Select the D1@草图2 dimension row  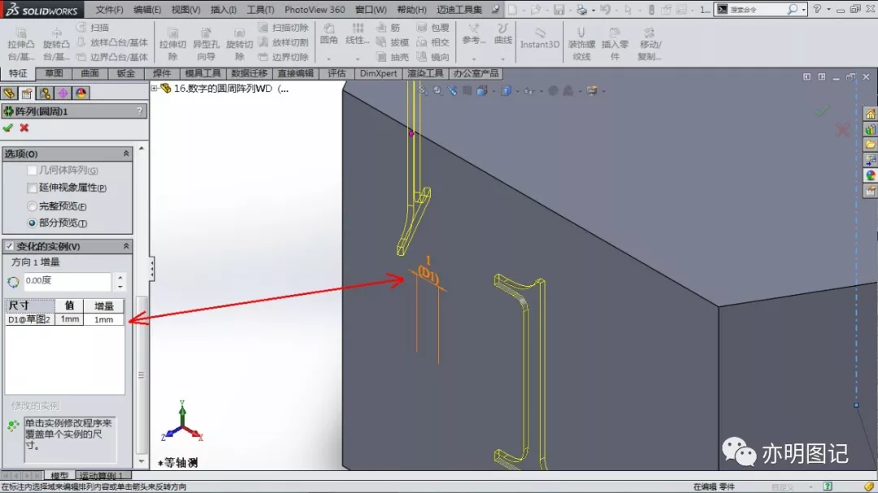click(x=64, y=319)
